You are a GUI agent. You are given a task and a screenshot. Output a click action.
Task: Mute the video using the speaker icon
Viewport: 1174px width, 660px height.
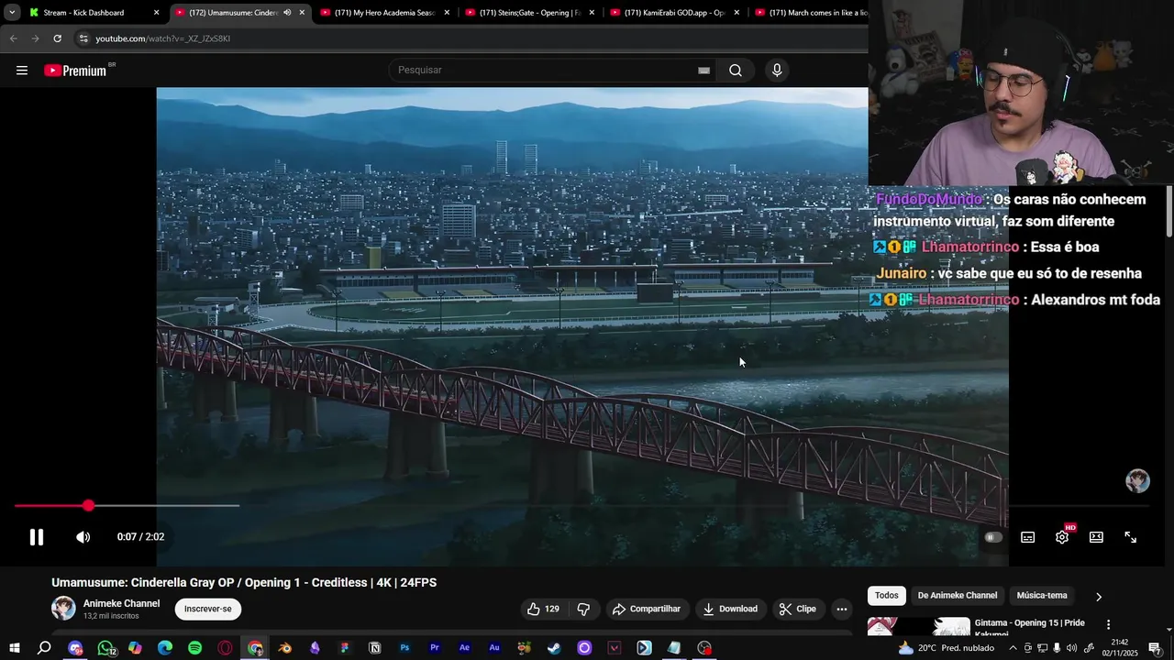tap(83, 537)
